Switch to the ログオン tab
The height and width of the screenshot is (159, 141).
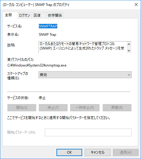click(x=24, y=16)
